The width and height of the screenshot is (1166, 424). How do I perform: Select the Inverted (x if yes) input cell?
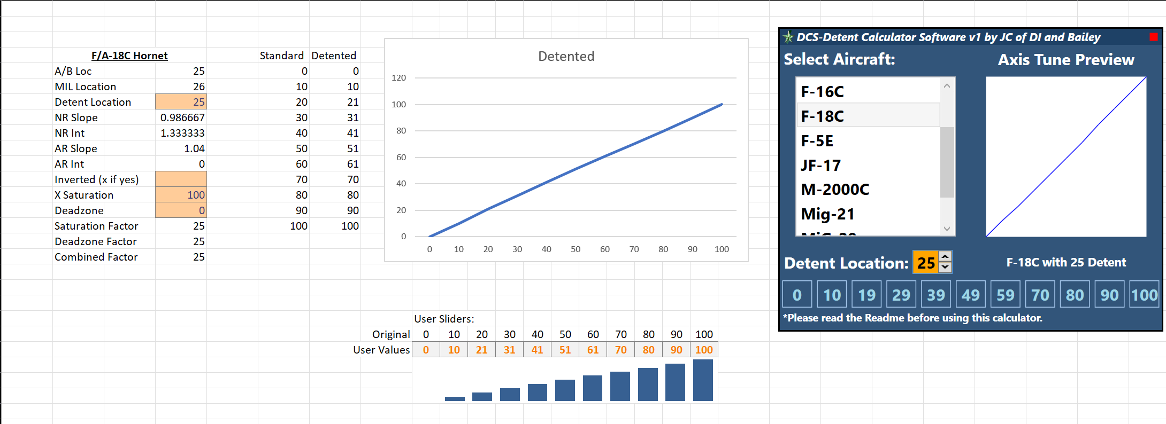181,179
